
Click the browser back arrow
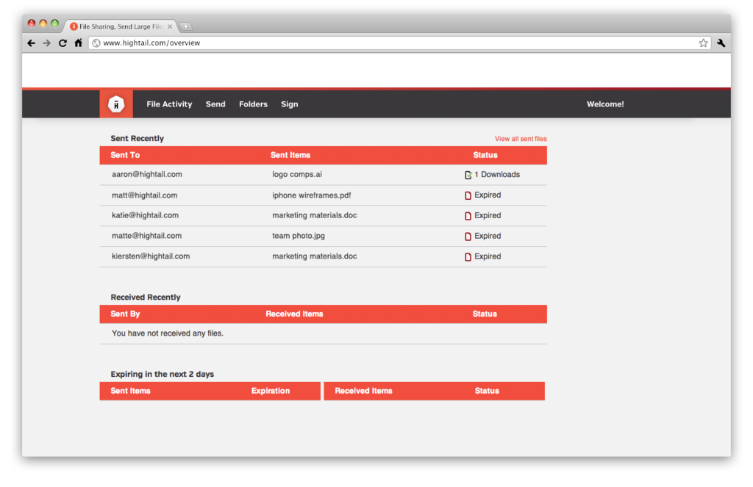tap(31, 43)
